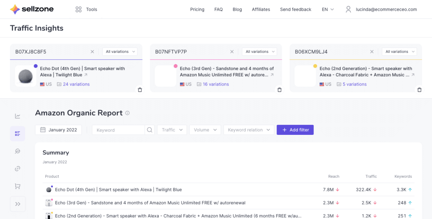Delete the Echo 2nd Generation product card
This screenshot has height=219, width=432.
(x=419, y=90)
